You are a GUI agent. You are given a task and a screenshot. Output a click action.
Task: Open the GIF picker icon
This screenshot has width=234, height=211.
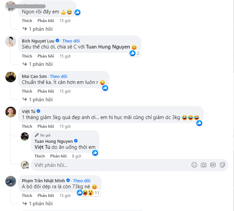tap(213, 165)
